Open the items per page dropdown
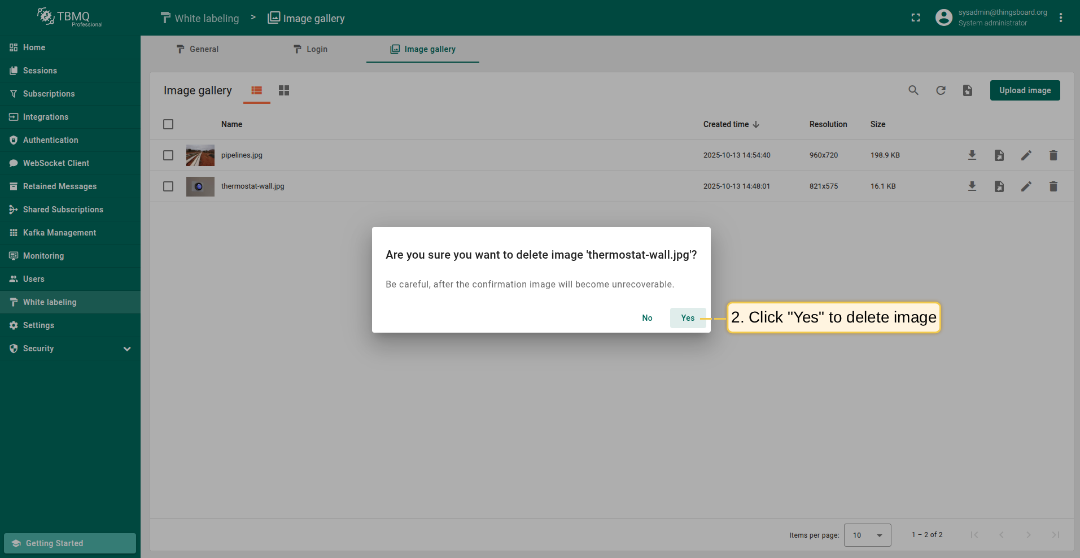This screenshot has height=558, width=1080. (867, 535)
